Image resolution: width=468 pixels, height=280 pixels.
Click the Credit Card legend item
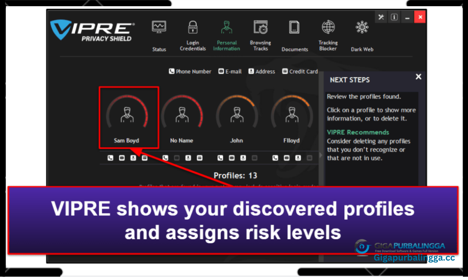[300, 72]
